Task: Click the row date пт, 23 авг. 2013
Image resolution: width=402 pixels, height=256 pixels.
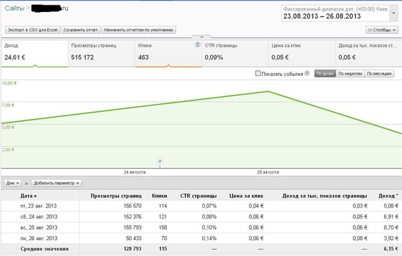Action: pyautogui.click(x=39, y=205)
